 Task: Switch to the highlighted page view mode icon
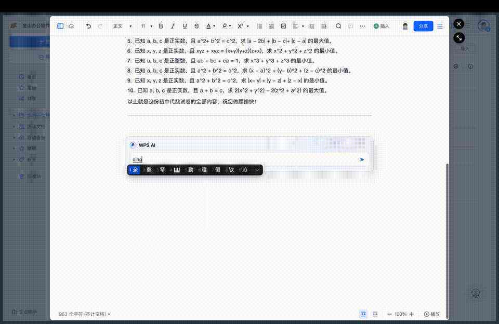tap(363, 314)
